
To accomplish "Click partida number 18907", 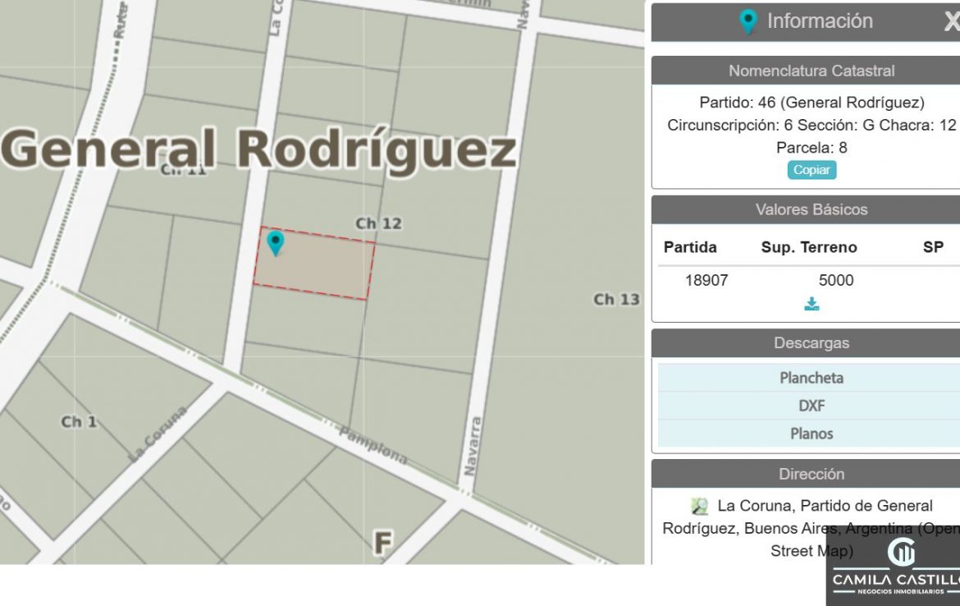I will tap(706, 280).
